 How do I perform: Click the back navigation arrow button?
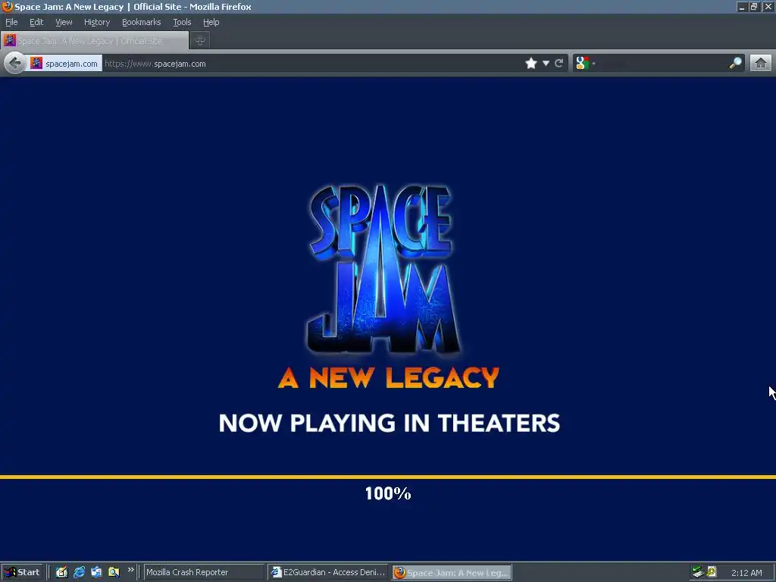coord(15,63)
